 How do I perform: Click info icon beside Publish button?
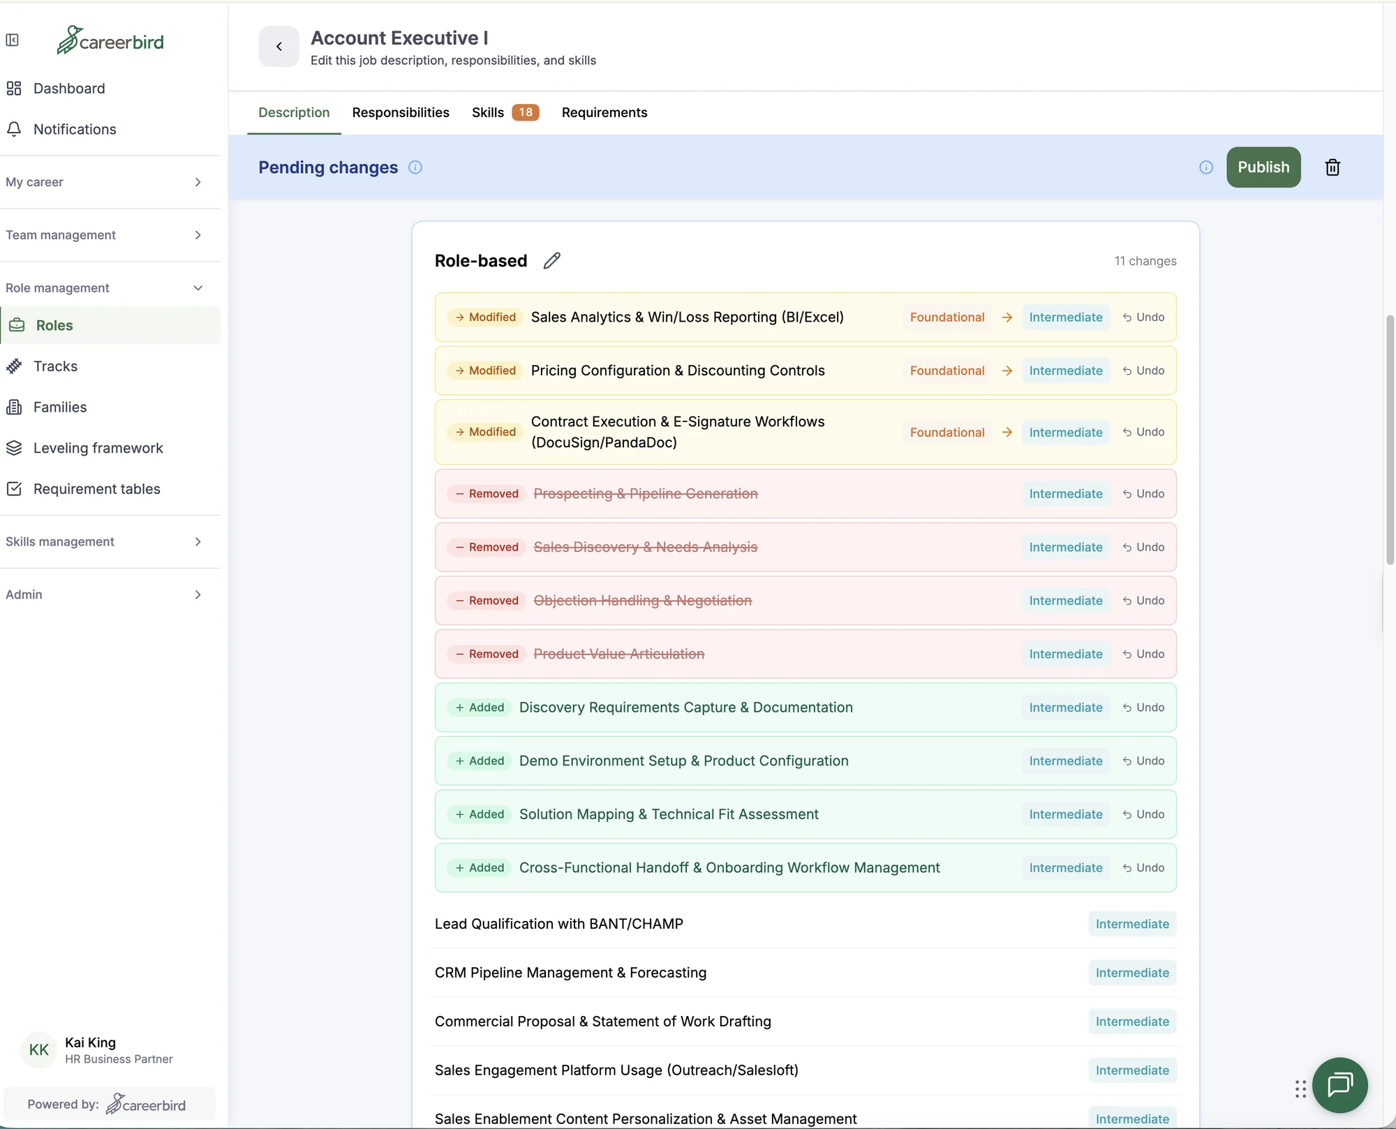click(1205, 167)
